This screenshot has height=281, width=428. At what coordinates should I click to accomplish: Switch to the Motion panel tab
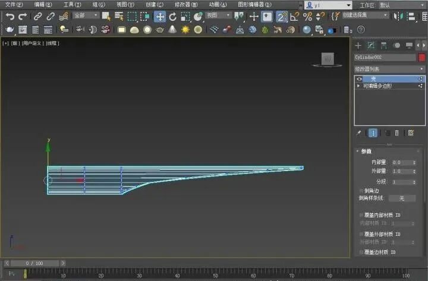(396, 46)
